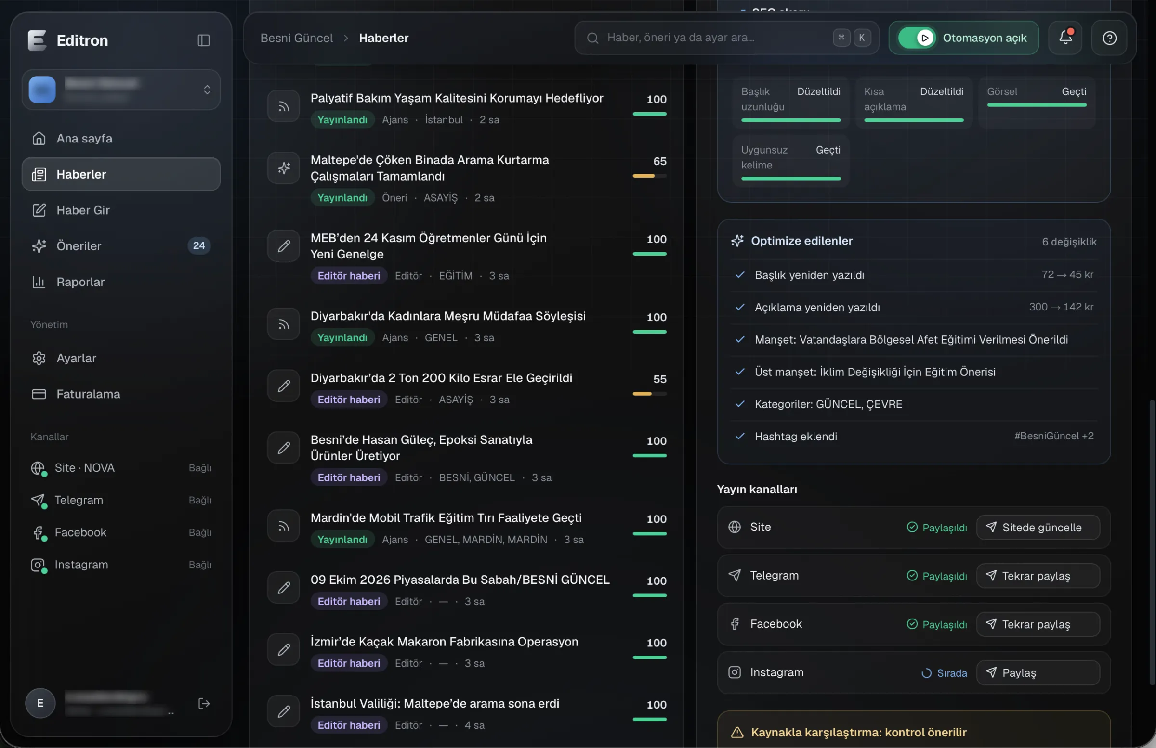1156x748 pixels.
Task: Open Ayarlar settings page
Action: (x=121, y=358)
